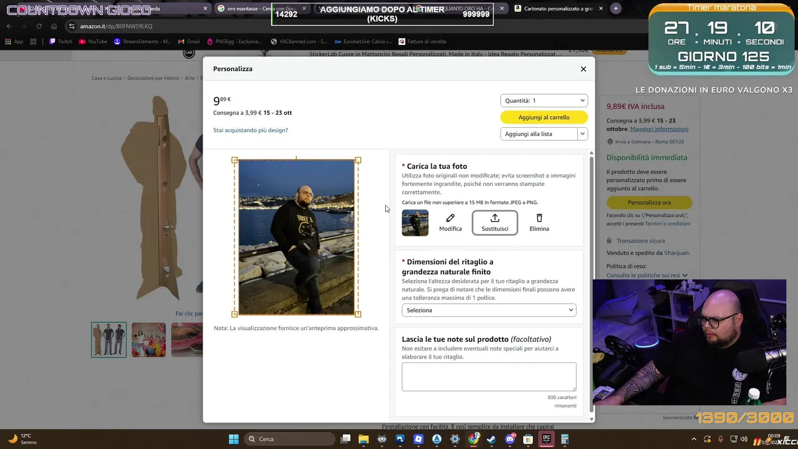This screenshot has width=798, height=449.
Task: Click the Modifica pencil icon
Action: coord(450,223)
